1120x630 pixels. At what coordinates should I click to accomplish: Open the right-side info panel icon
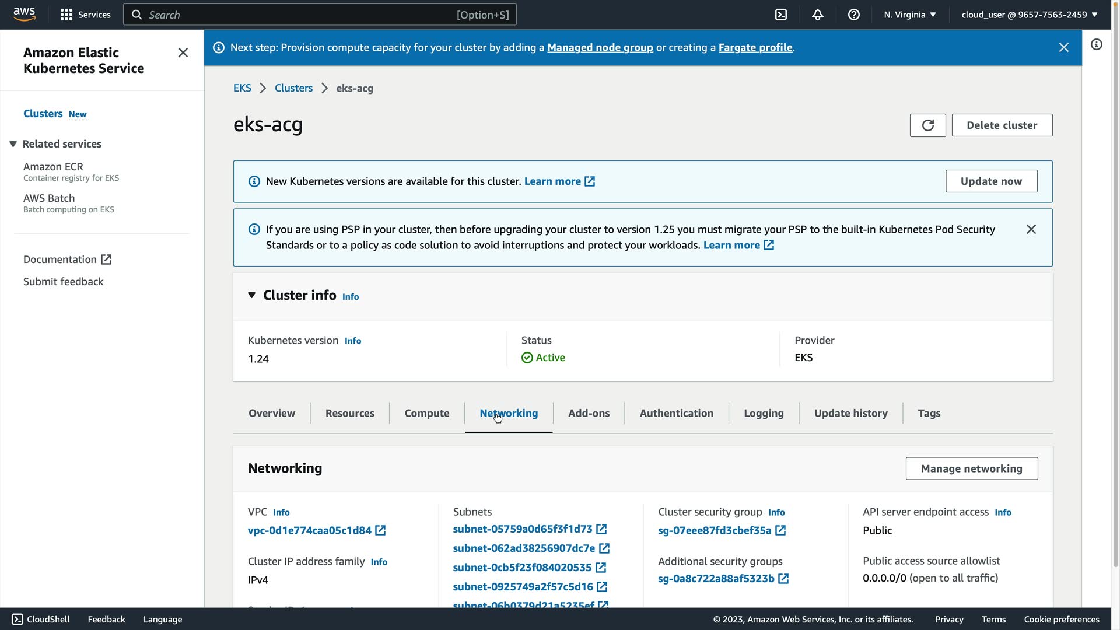[x=1097, y=45]
